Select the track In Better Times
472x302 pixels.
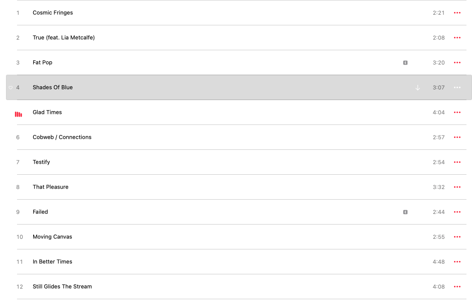(52, 262)
